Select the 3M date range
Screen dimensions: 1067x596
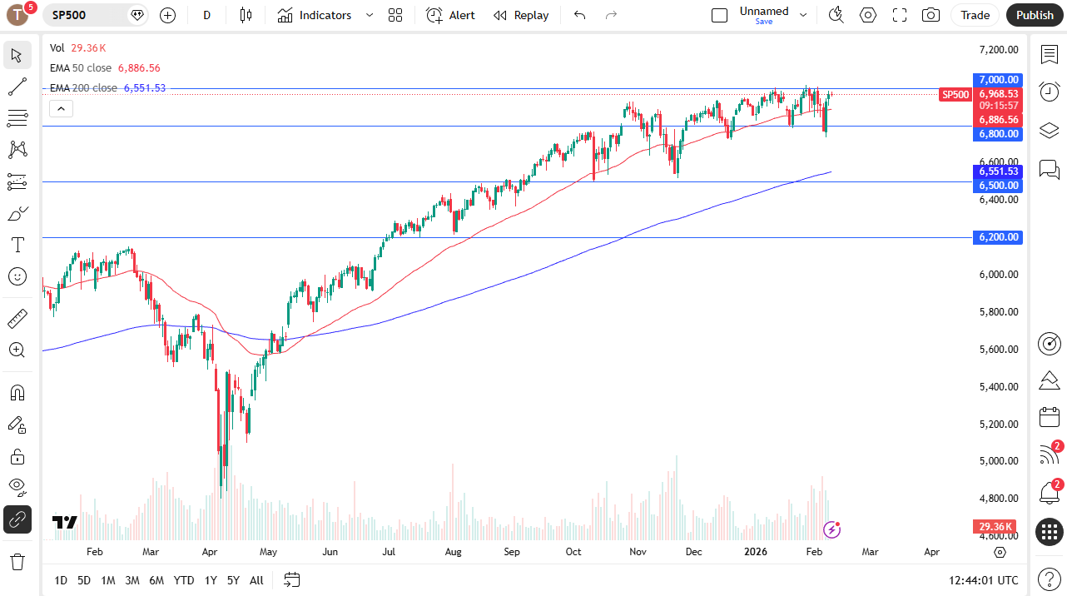[x=132, y=580]
